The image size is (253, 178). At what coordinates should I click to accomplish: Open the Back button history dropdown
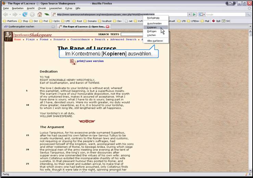click(x=10, y=14)
